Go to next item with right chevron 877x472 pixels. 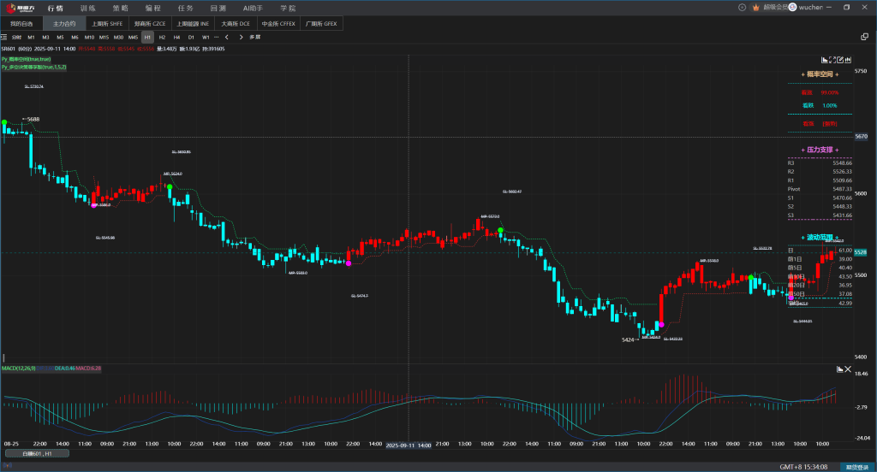[240, 37]
